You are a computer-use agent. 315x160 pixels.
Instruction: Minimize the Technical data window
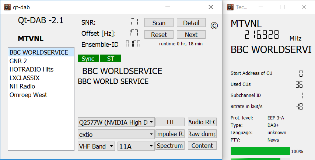tap(261, 7)
